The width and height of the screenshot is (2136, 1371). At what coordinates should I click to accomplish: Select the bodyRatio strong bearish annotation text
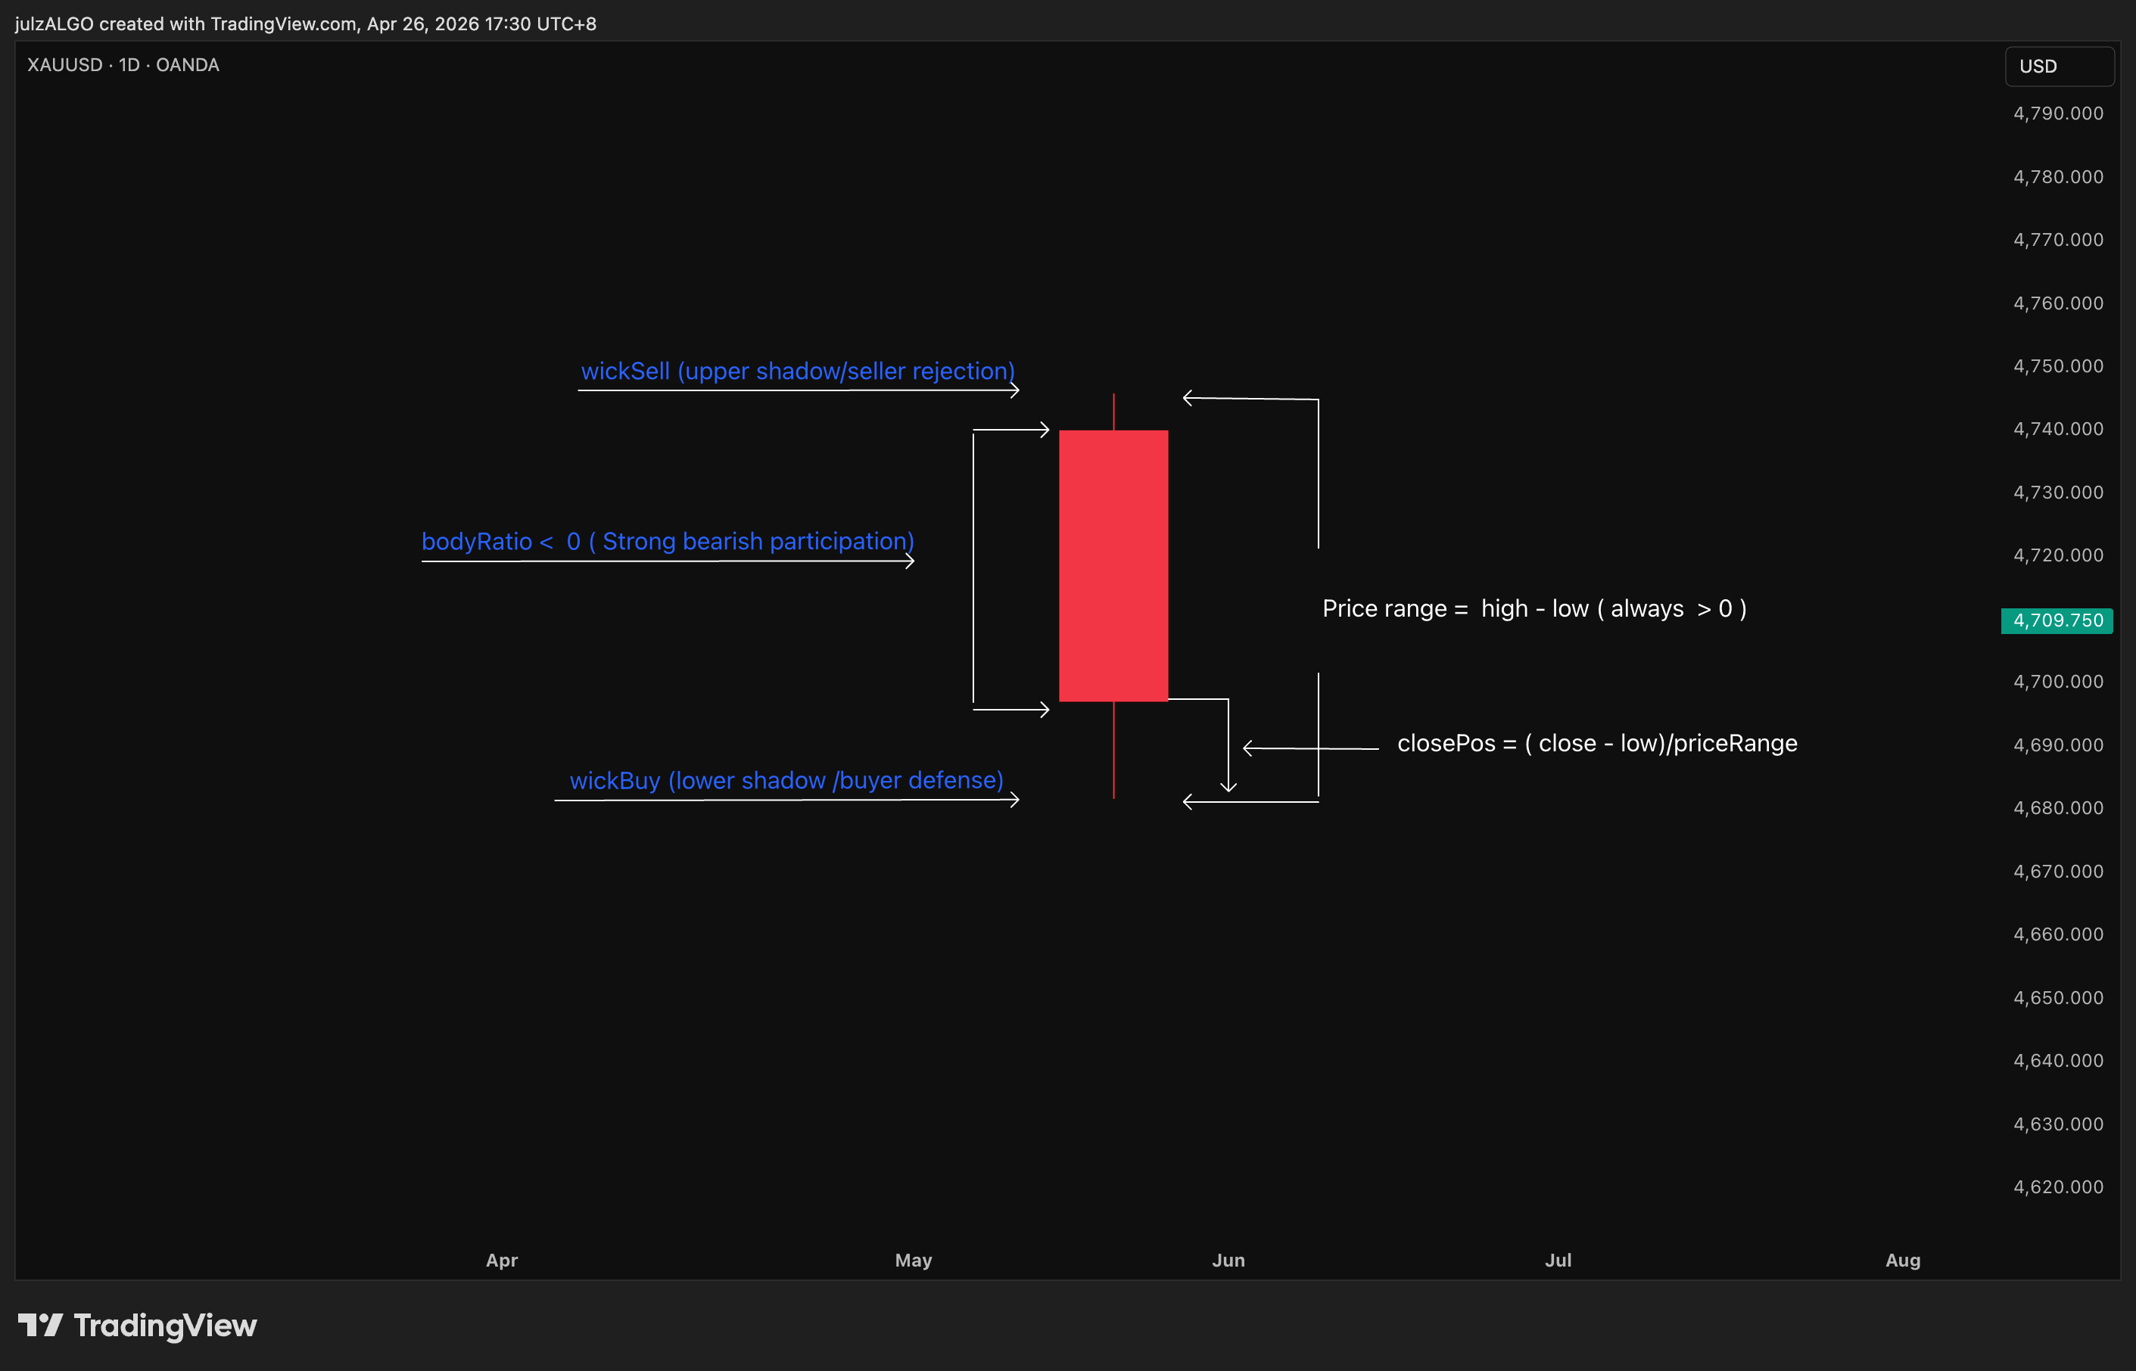(668, 541)
